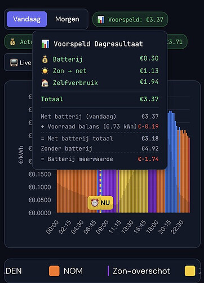This screenshot has height=283, width=204.
Task: Click the yellow legend swatch at right
Action: coord(190,271)
